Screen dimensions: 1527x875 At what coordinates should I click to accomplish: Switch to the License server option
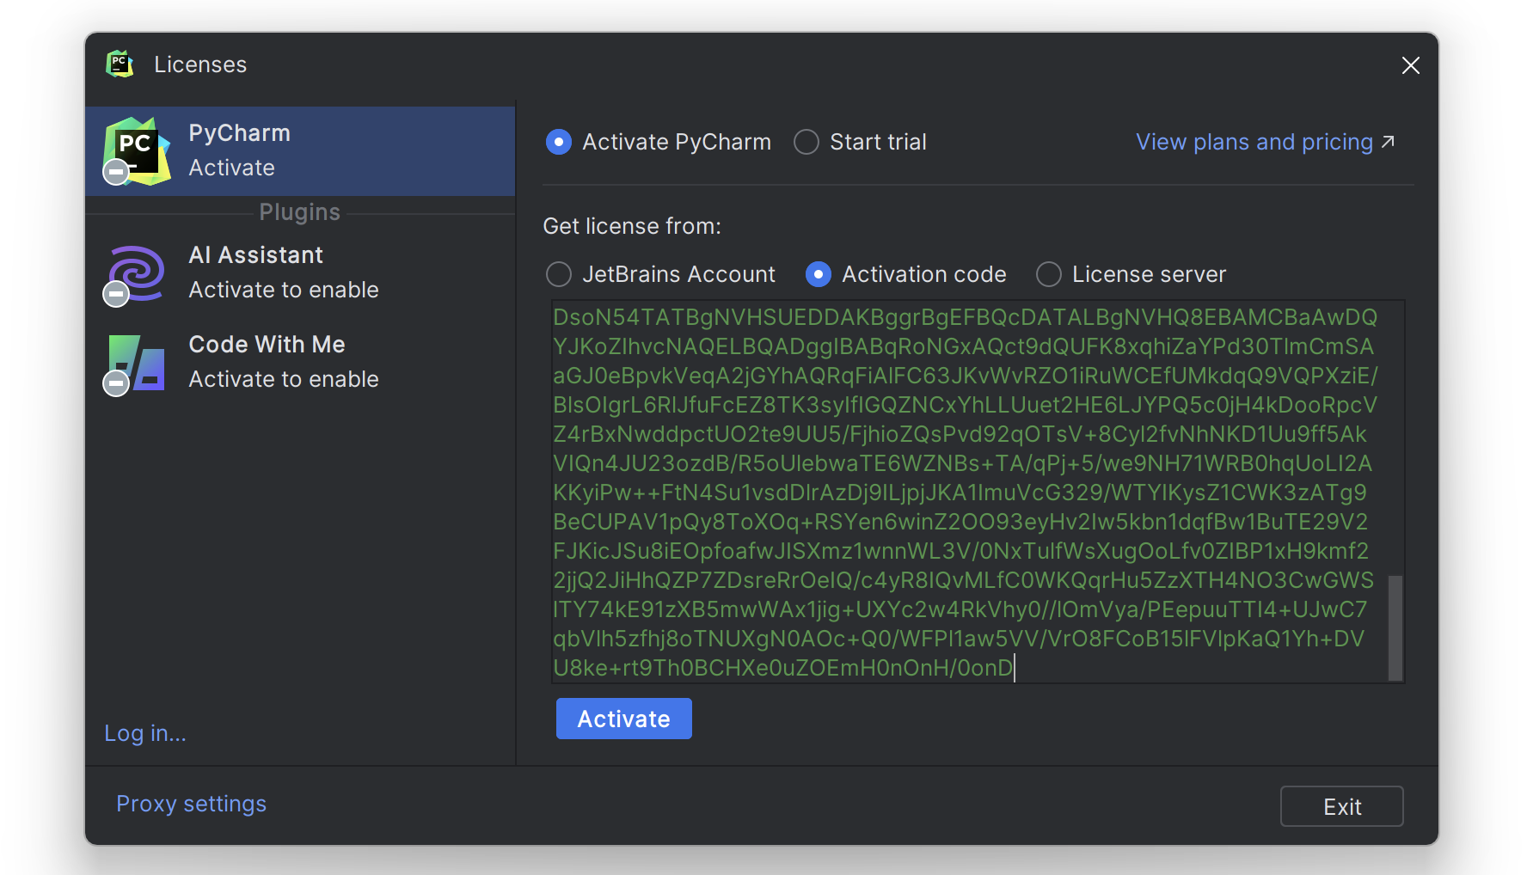click(x=1049, y=274)
